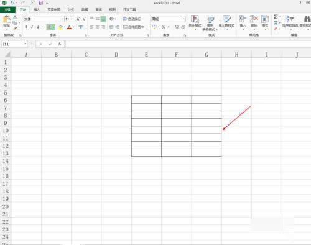Toggle Wrap Text (自动换行)

[x=132, y=19]
